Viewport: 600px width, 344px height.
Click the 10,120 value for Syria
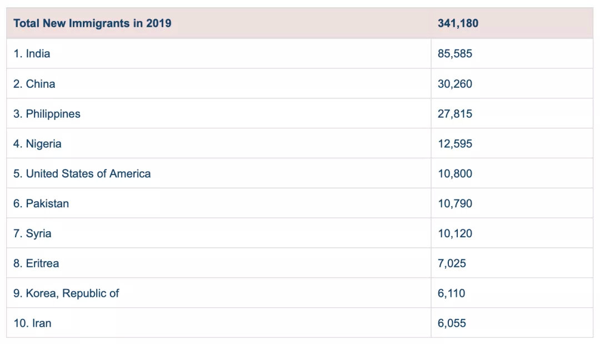coord(454,234)
